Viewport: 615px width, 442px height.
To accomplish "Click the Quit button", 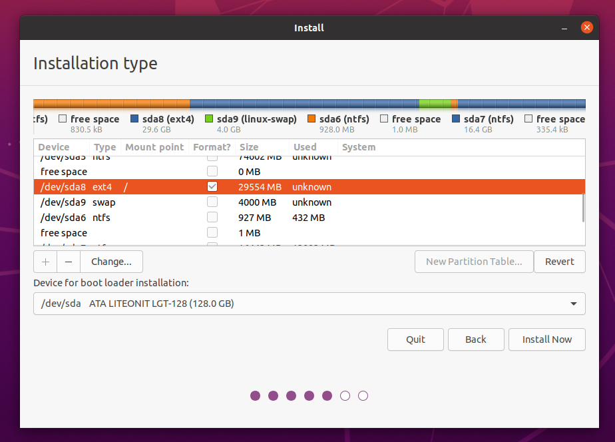I will [415, 339].
